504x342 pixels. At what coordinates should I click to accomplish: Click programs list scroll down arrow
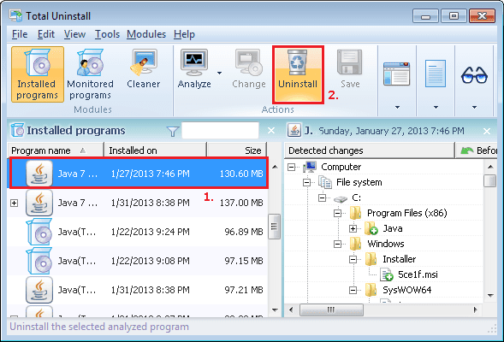tap(275, 310)
